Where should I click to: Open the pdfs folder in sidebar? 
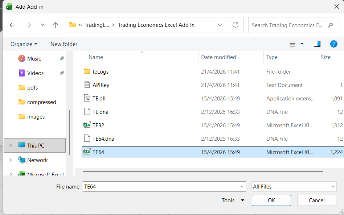tap(32, 88)
